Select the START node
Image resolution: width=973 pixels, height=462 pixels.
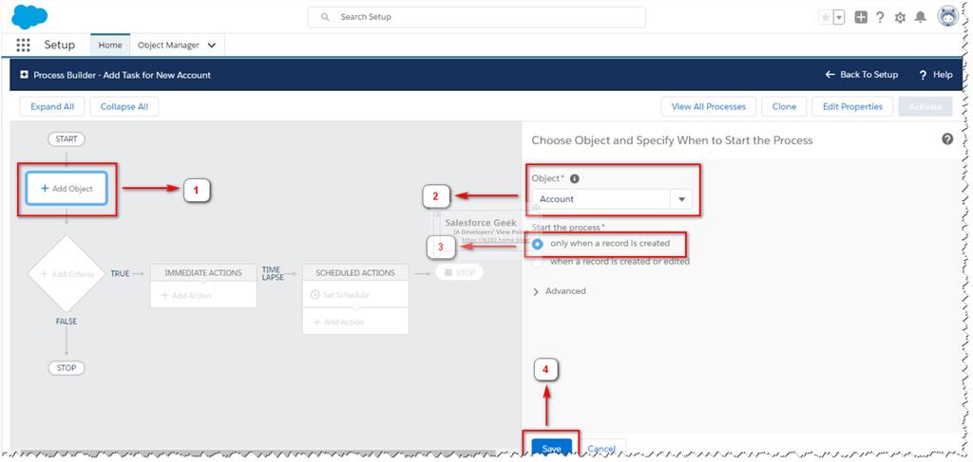(67, 139)
